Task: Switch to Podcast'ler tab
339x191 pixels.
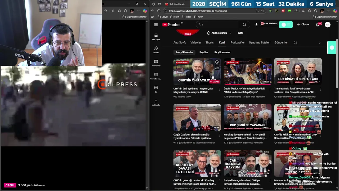Action: (238, 42)
